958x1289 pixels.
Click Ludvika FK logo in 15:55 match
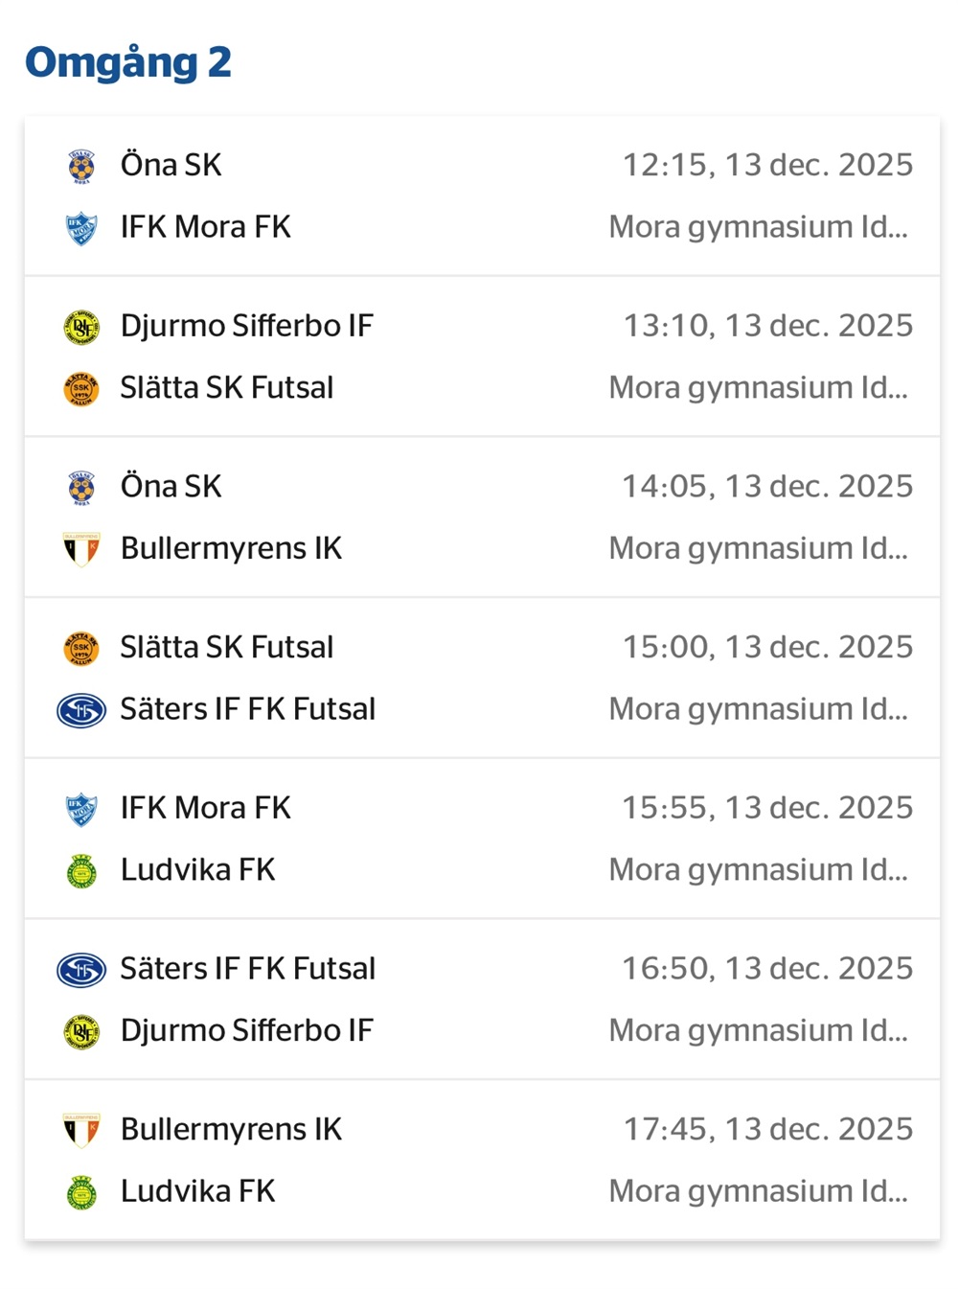pyautogui.click(x=81, y=871)
